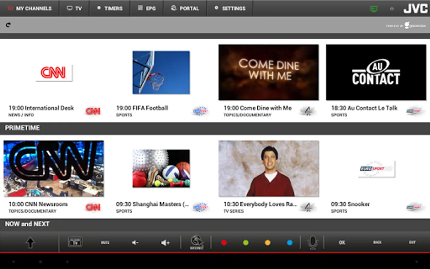The image size is (430, 269).
Task: Lower the volume with speaker minus icon
Action: pos(135,243)
